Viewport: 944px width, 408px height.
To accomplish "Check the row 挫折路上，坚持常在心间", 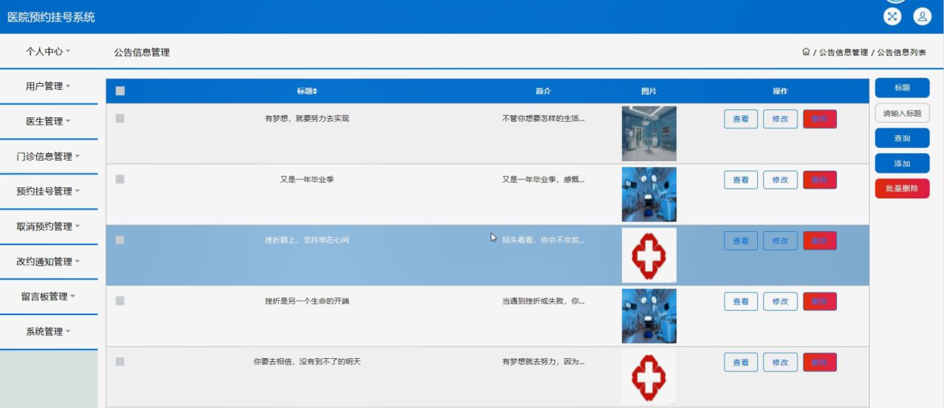I will 120,240.
